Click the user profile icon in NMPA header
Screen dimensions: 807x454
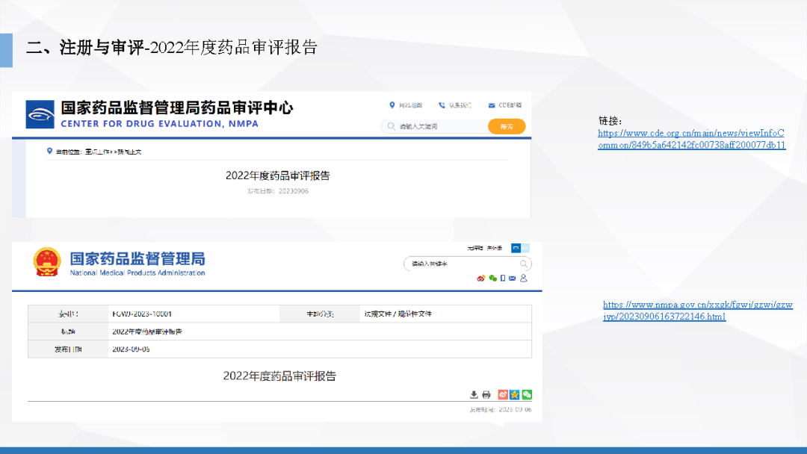523,279
